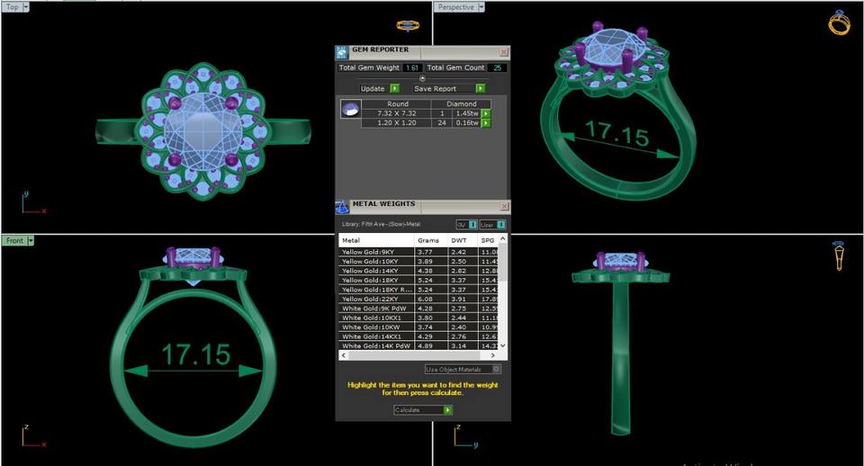Click the Diamond column header in gem table
This screenshot has height=466, width=864.
tap(461, 103)
